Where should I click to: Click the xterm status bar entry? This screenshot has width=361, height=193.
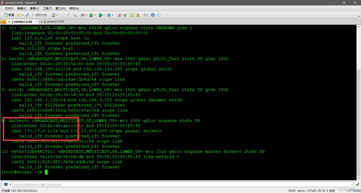click(301, 191)
